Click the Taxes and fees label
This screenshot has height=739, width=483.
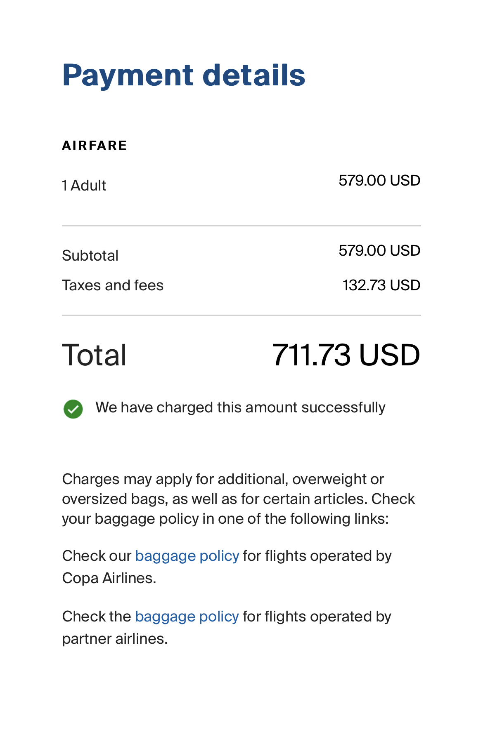coord(113,285)
